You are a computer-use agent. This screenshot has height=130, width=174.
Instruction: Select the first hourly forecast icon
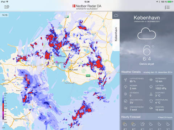tap(125, 124)
